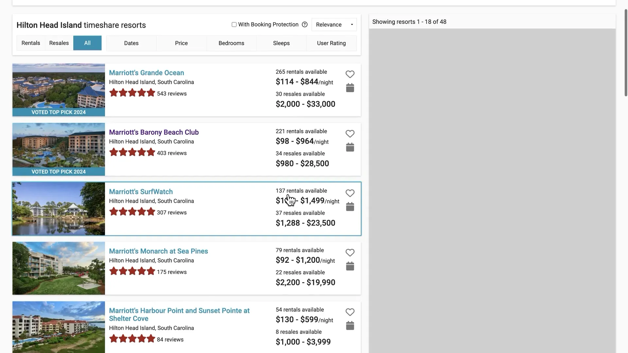Click the $2,000 - $33,000 resale price
Screen dimensions: 628x353
[305, 104]
